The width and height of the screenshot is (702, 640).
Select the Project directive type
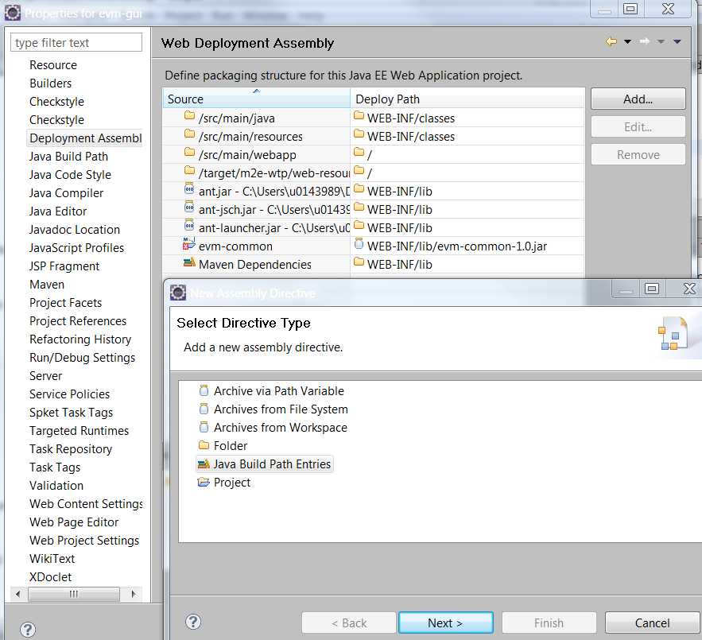pos(232,483)
